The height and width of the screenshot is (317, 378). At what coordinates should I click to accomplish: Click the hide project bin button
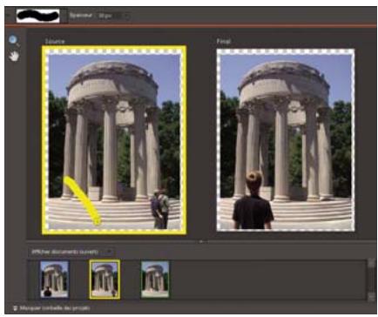[x=52, y=308]
